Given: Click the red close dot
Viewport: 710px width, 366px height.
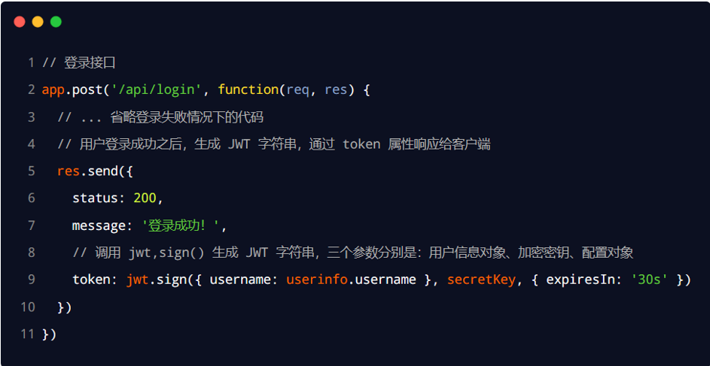Looking at the screenshot, I should (x=20, y=22).
